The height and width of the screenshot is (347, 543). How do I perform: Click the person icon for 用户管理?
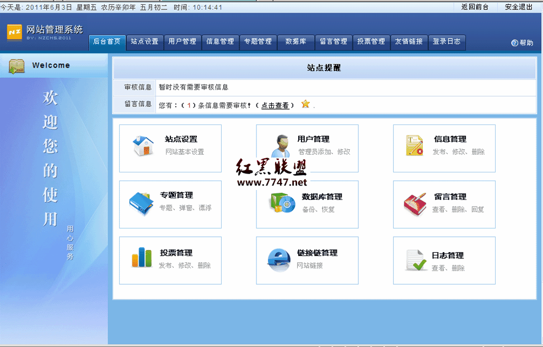click(x=281, y=146)
